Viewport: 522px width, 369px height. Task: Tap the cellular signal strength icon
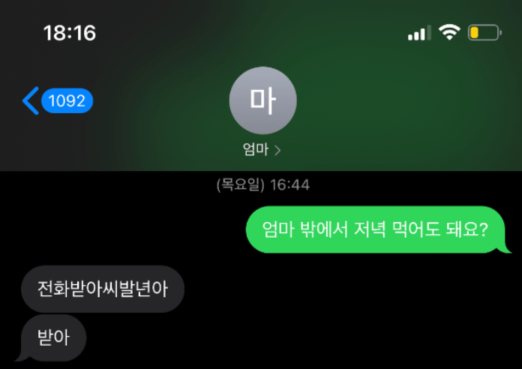click(419, 33)
